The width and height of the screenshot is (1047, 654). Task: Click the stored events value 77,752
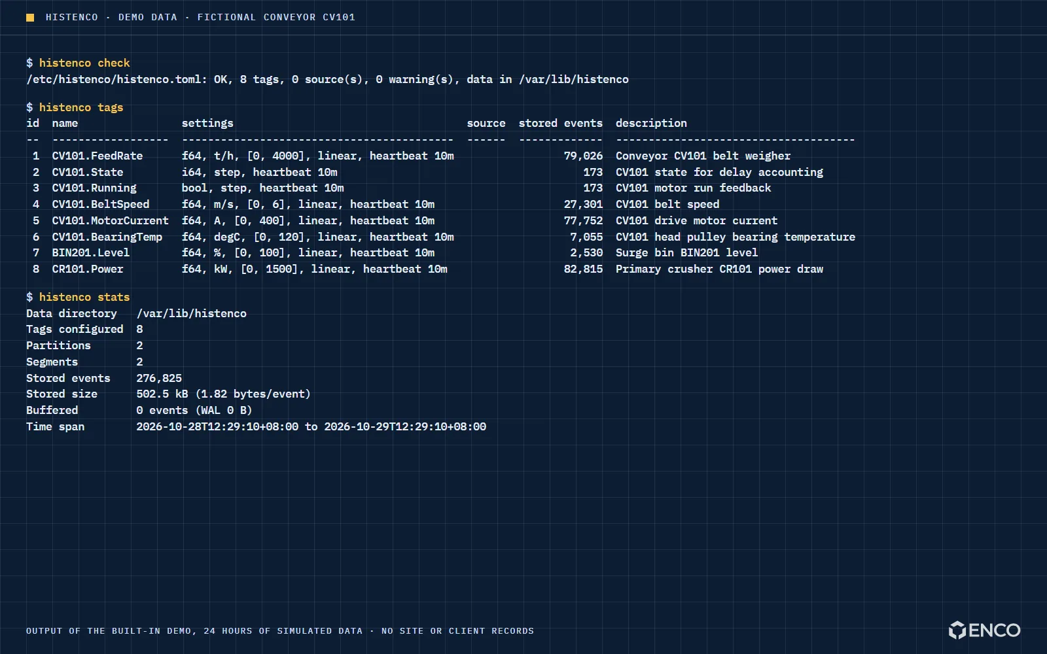[583, 220]
